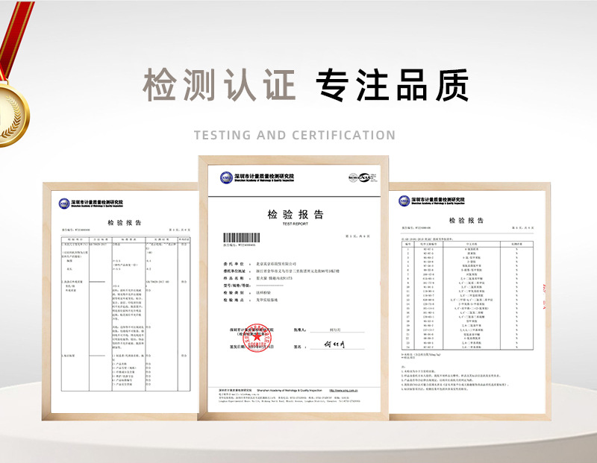Click the SMQ logo on the center report

pos(226,177)
